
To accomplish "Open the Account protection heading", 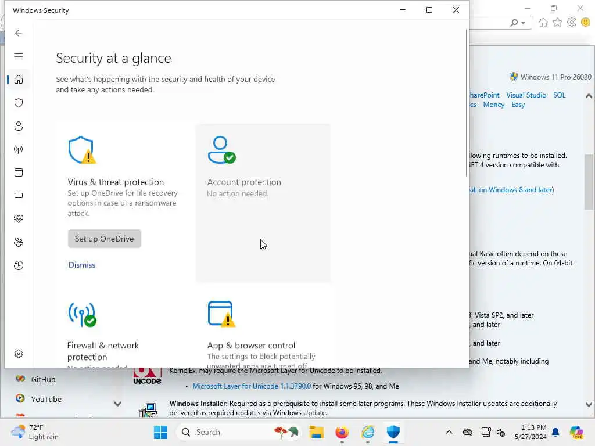I will pos(244,182).
